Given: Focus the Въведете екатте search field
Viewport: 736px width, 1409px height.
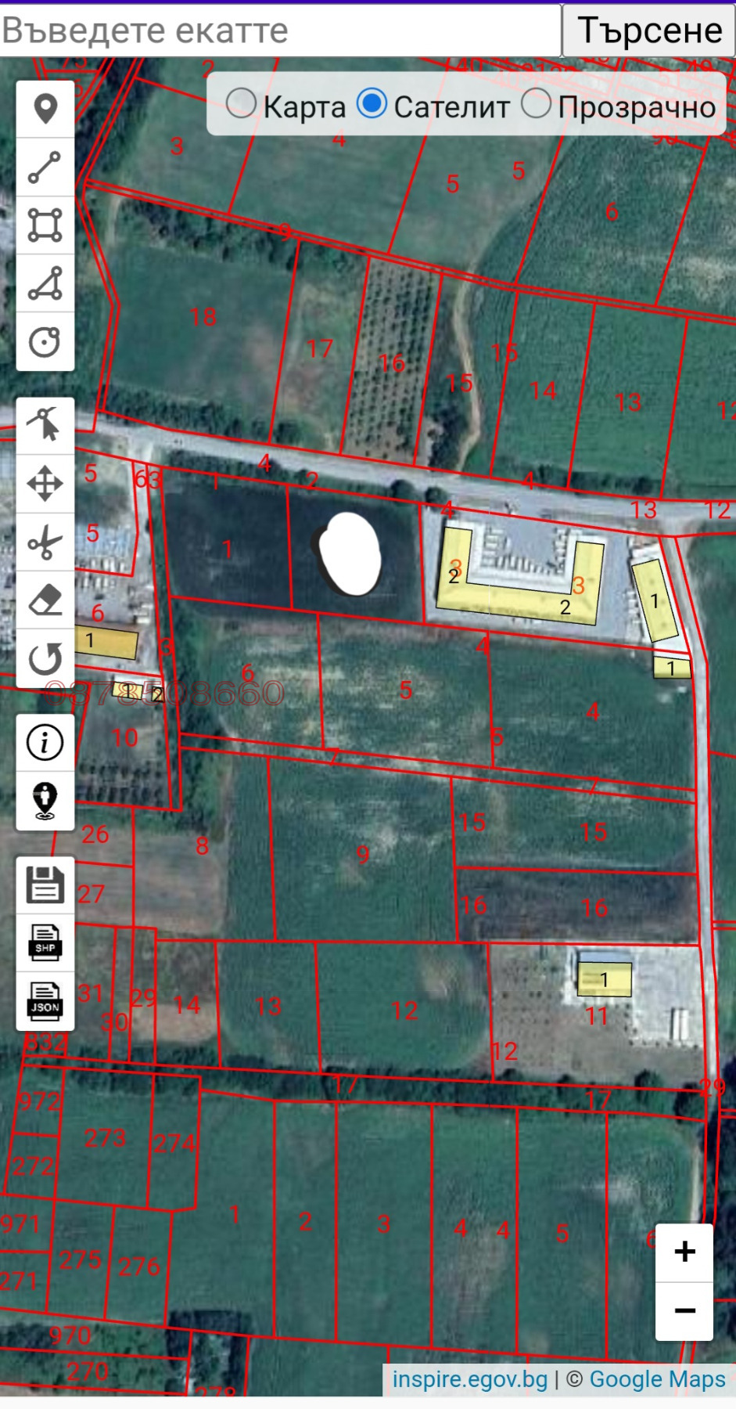Looking at the screenshot, I should pyautogui.click(x=280, y=31).
